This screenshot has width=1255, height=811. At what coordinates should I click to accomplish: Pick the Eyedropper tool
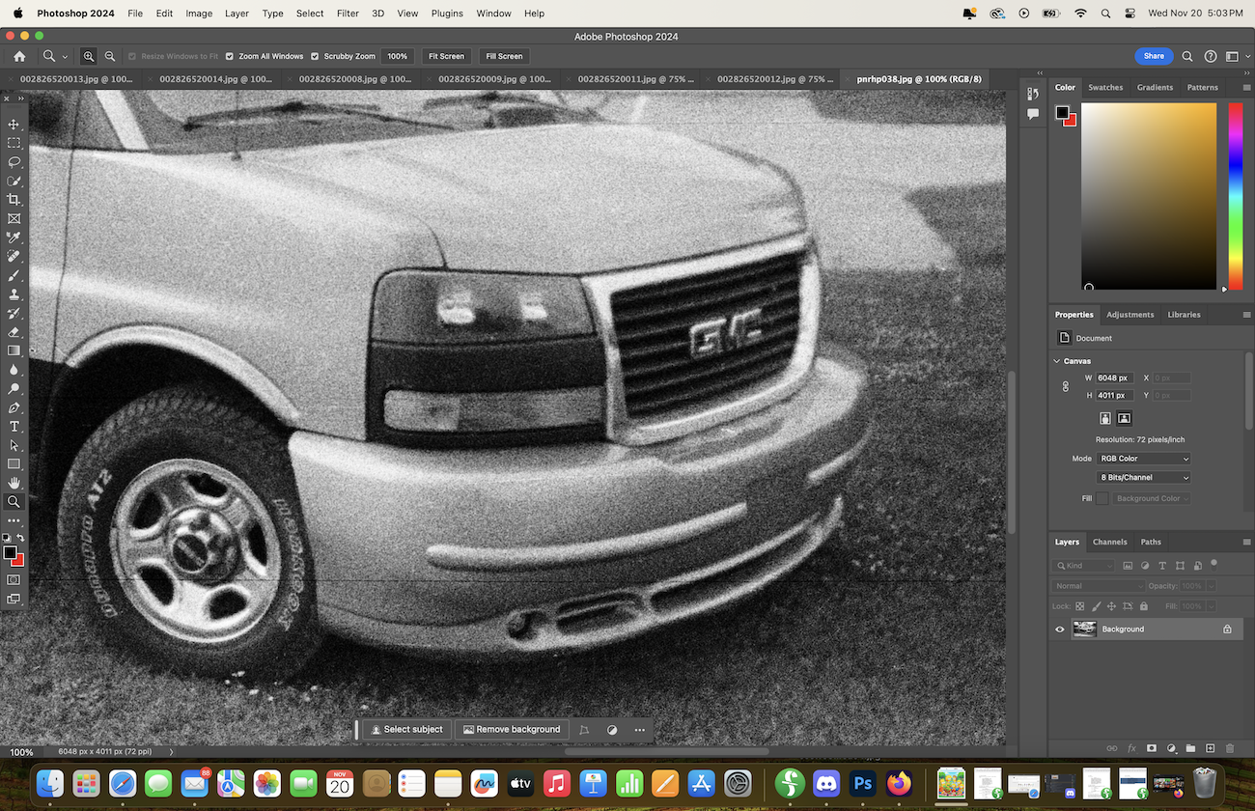[x=14, y=238]
